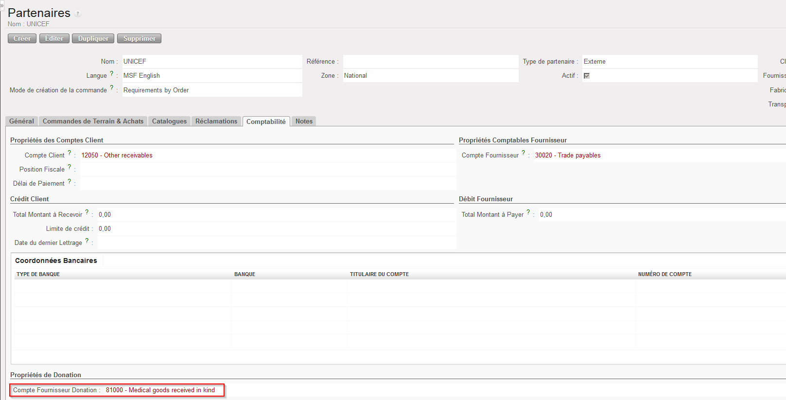786x400 pixels.
Task: Toggle the Actif checkbox
Action: point(587,76)
